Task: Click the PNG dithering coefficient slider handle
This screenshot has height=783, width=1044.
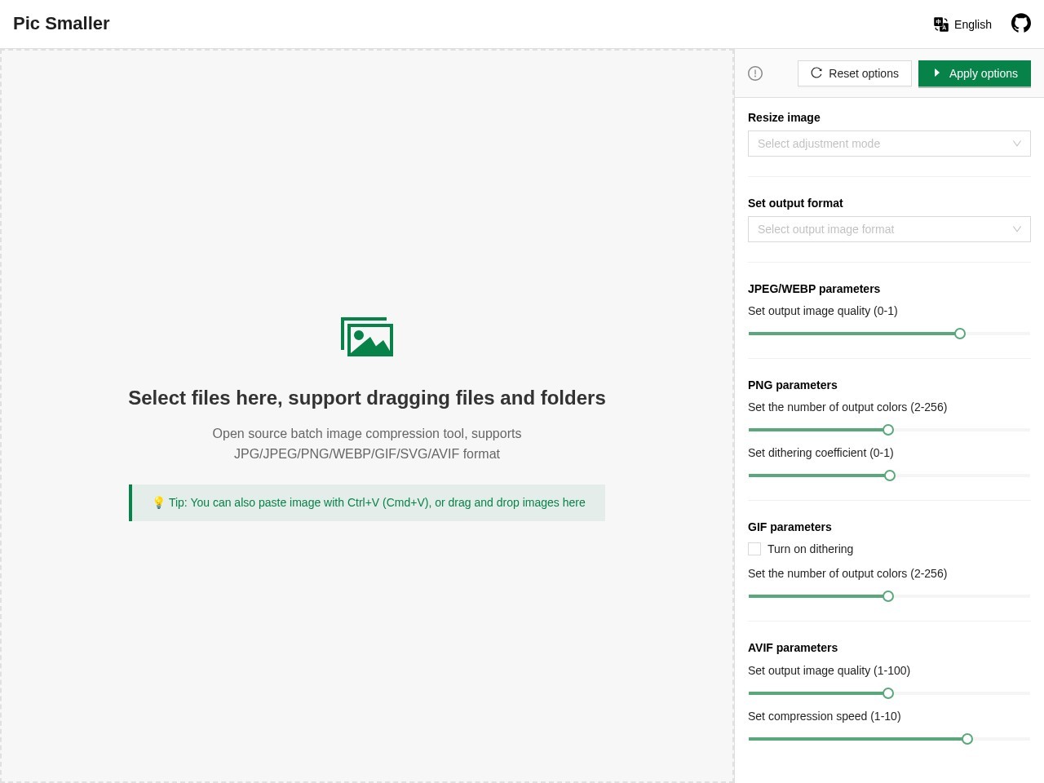Action: (890, 476)
